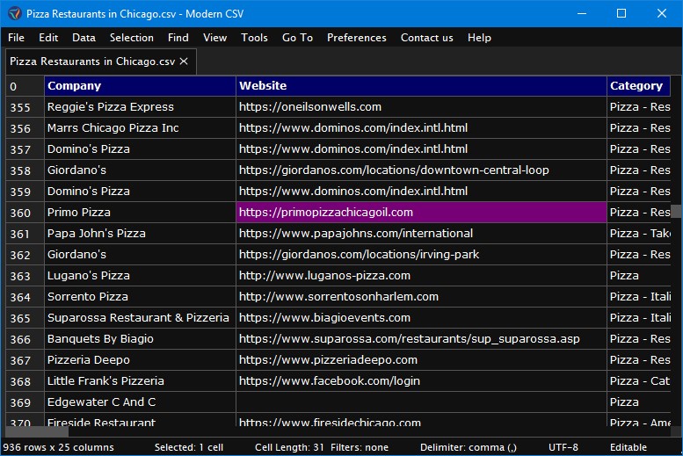683x456 pixels.
Task: Open the Find menu
Action: pos(178,38)
